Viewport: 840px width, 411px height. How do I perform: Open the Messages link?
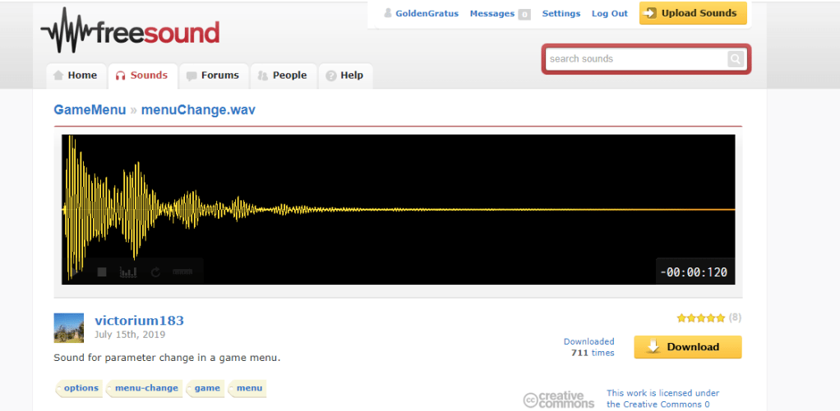(492, 14)
